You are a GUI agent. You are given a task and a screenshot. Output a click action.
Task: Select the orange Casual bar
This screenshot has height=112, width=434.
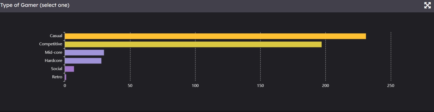(215, 36)
